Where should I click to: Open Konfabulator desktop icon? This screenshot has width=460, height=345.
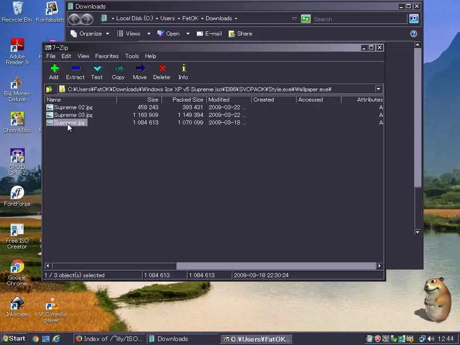tap(50, 12)
